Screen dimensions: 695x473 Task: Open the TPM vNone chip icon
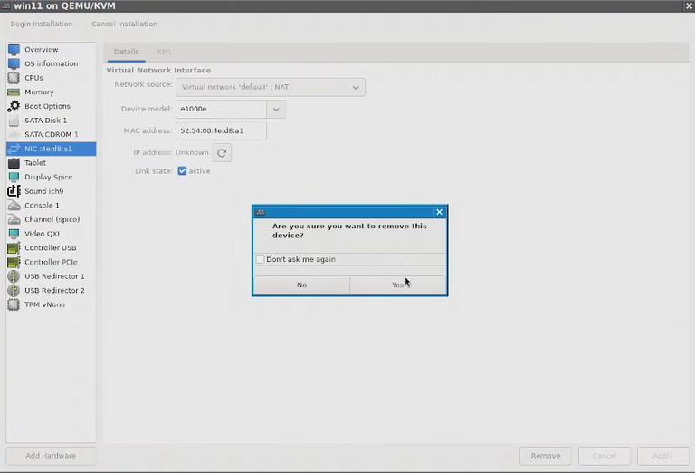point(14,304)
